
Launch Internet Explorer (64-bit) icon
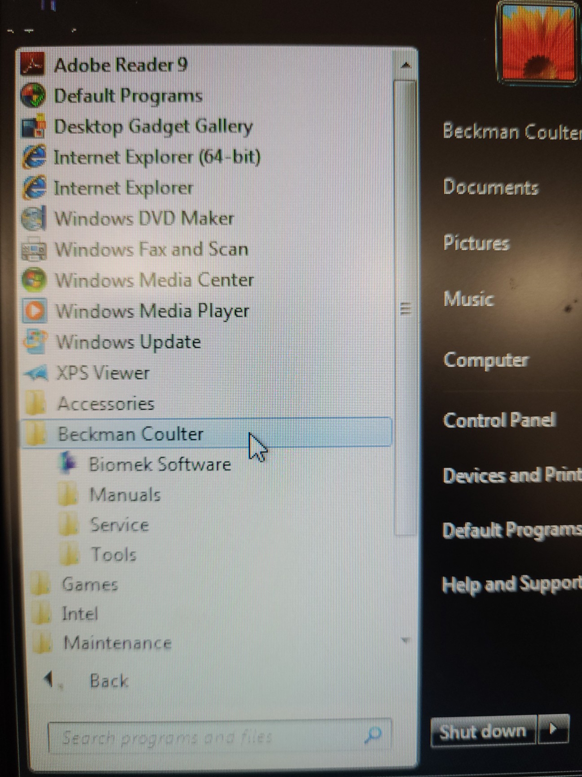pyautogui.click(x=34, y=157)
